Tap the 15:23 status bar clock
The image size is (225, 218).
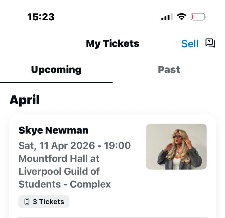(x=41, y=17)
